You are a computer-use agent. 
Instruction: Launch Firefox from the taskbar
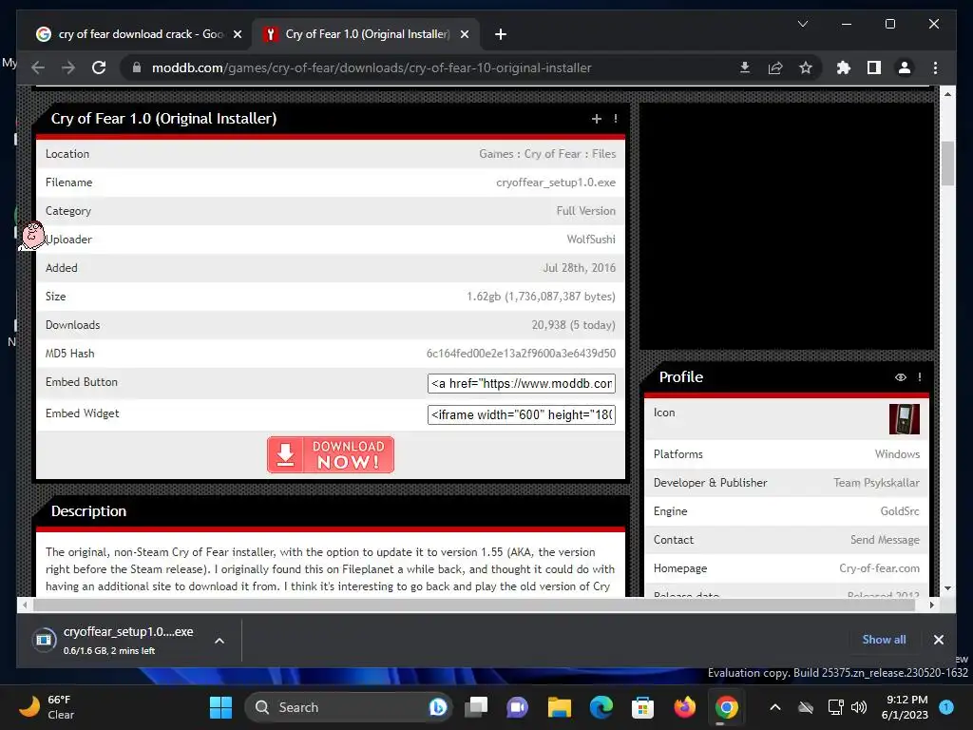684,707
